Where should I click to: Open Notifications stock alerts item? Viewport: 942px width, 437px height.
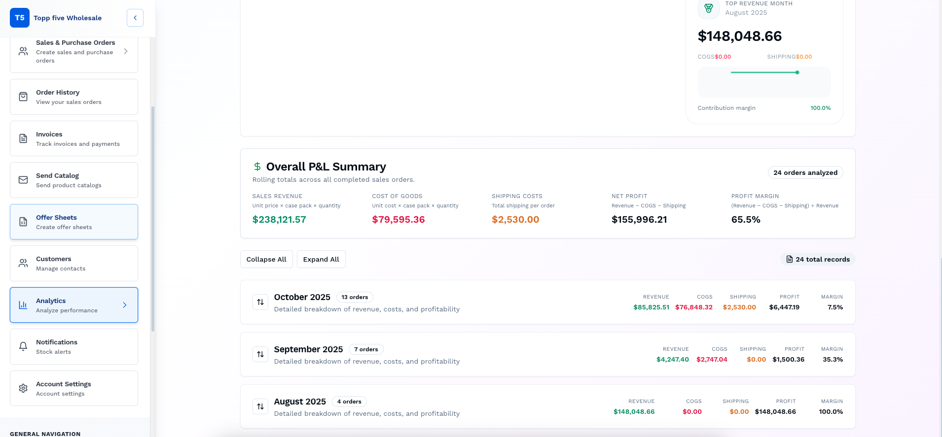74,347
